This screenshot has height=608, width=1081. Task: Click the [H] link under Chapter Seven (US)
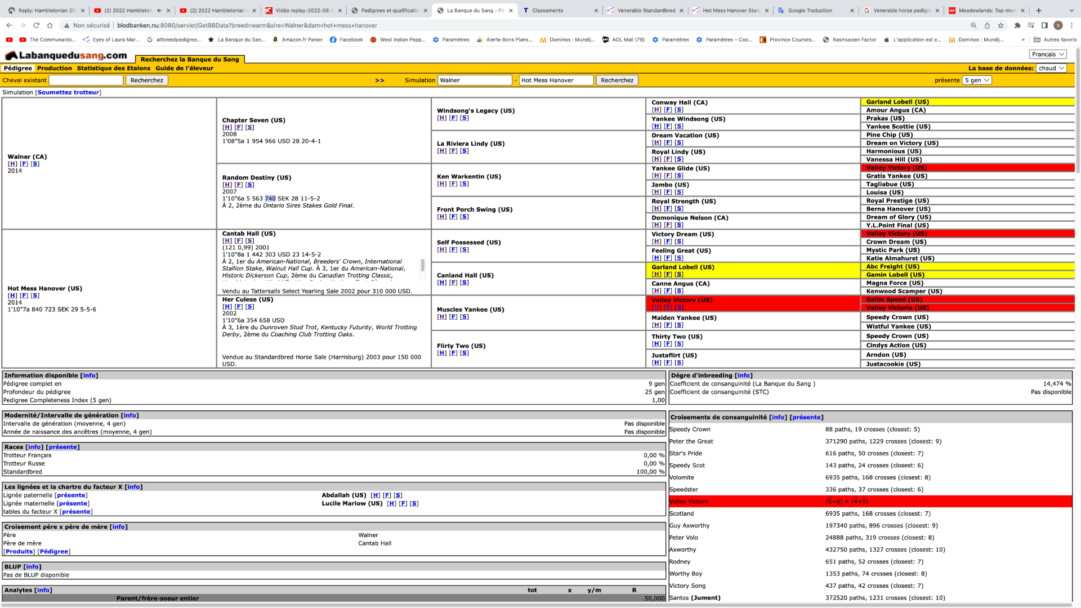click(227, 127)
